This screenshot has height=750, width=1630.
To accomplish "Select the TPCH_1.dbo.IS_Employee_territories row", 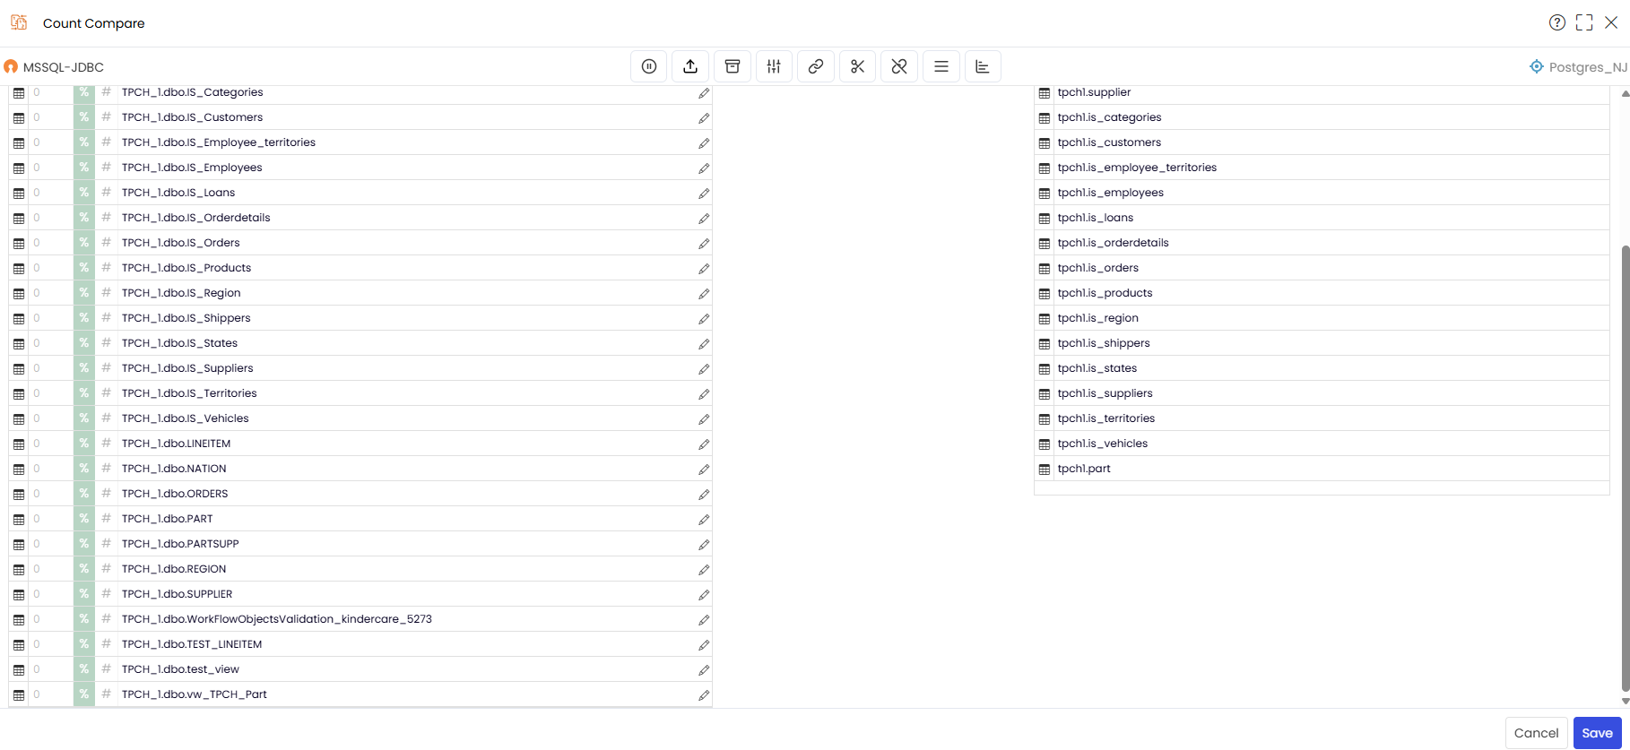I will click(360, 142).
